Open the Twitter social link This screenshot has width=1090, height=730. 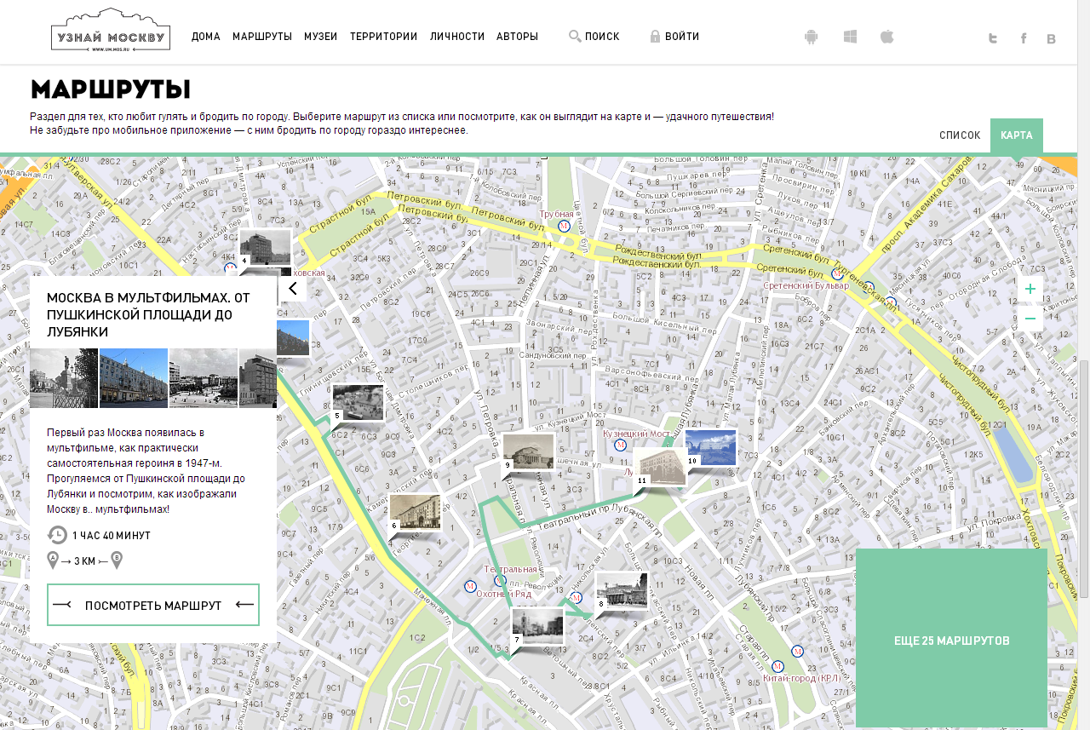[992, 38]
